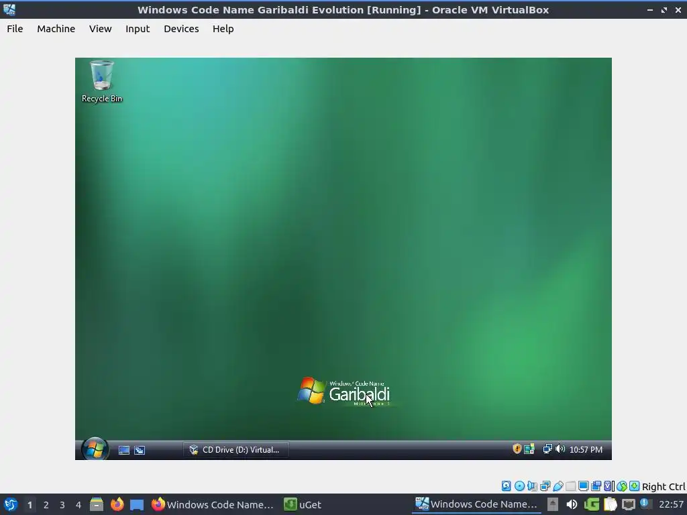Click the VirtualBox window title bar icon
Screen dimensions: 687x515
coord(9,9)
